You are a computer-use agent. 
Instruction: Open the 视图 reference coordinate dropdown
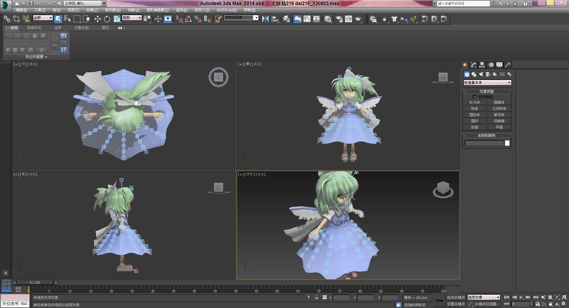click(132, 18)
